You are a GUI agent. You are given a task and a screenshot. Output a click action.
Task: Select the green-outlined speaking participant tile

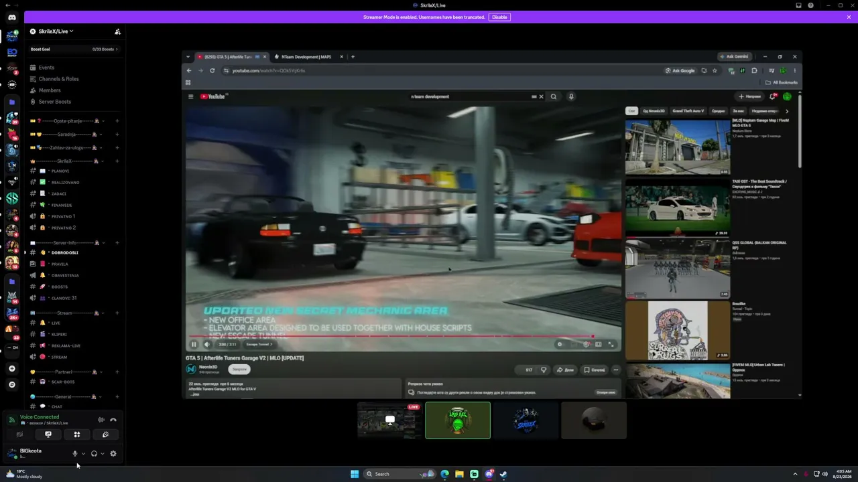458,420
